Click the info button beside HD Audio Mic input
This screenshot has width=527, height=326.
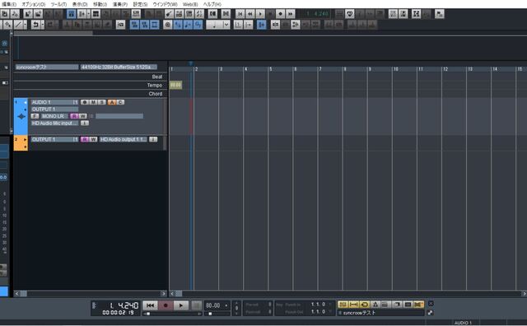pos(85,123)
